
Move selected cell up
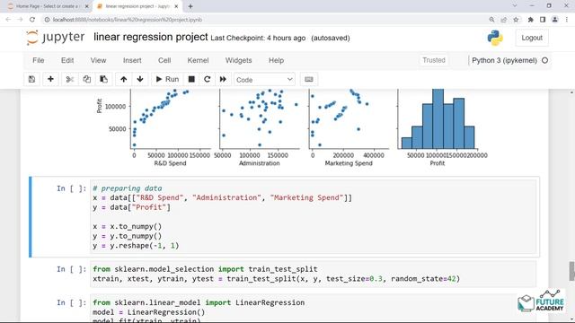tap(124, 79)
